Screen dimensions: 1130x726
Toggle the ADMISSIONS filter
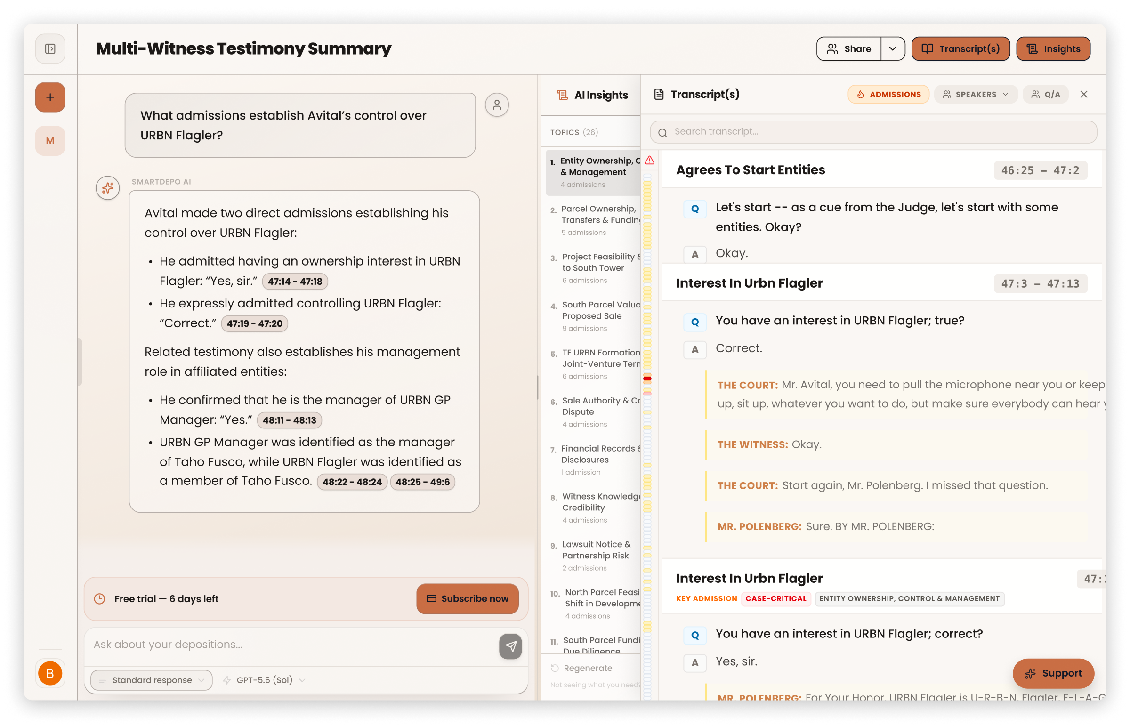click(888, 94)
